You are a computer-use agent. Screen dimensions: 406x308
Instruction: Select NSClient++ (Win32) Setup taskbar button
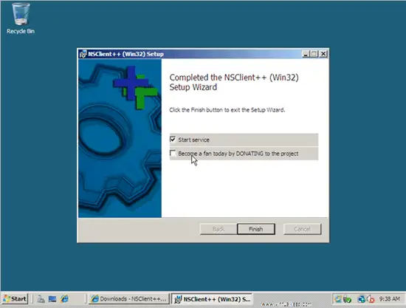pos(212,299)
